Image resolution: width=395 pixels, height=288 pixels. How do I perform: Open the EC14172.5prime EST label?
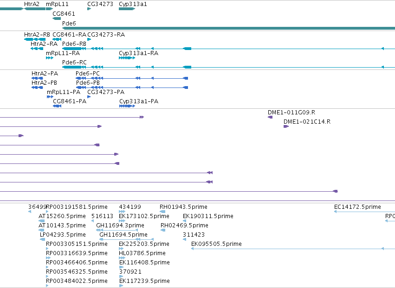pos(357,207)
